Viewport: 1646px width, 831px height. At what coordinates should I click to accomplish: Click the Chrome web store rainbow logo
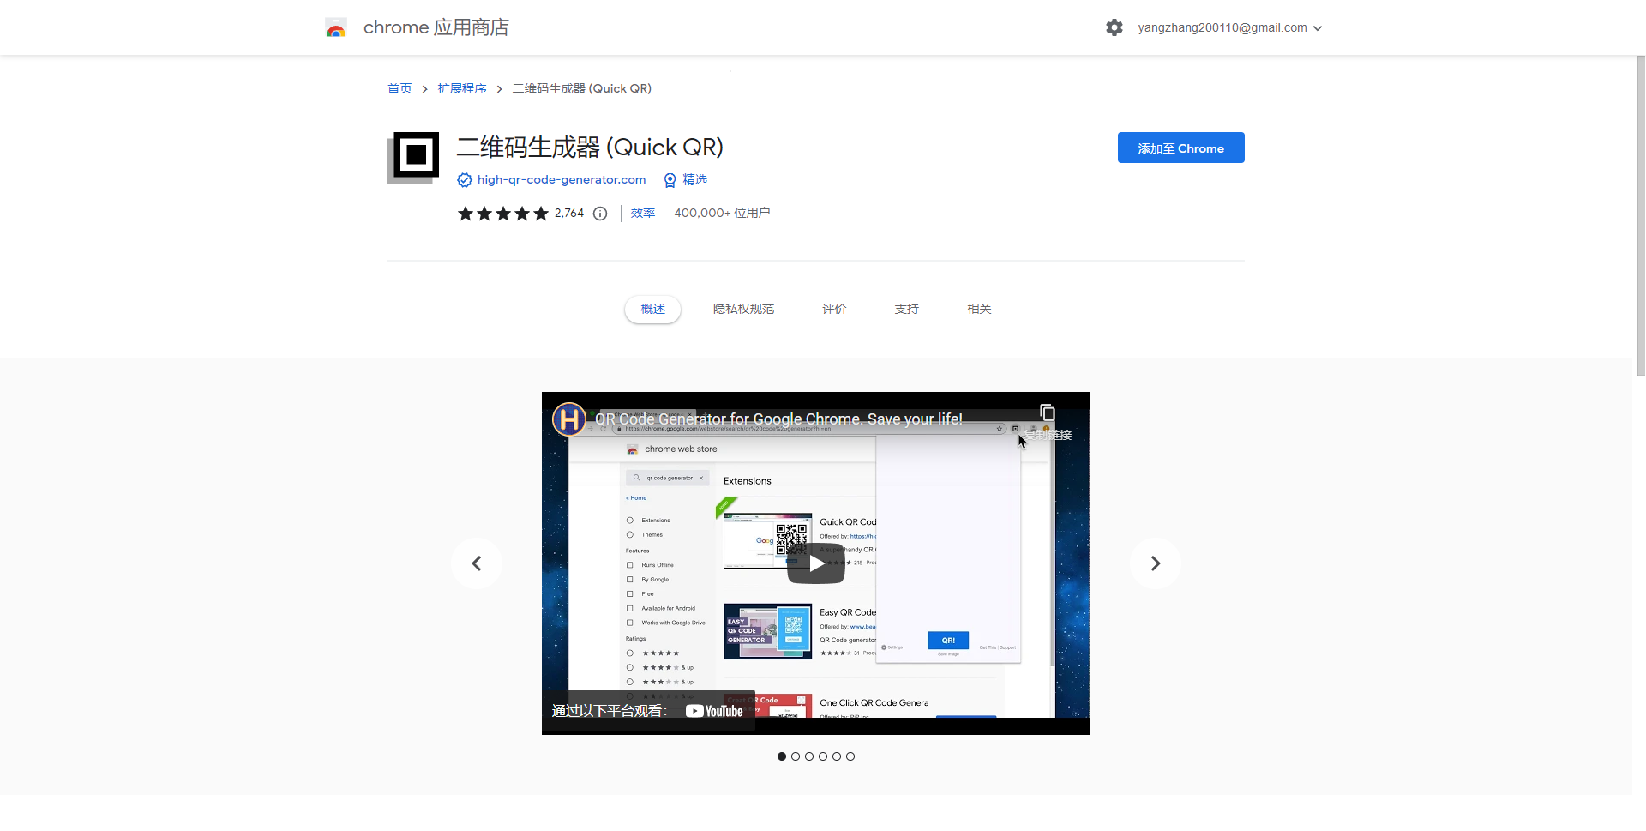click(336, 28)
